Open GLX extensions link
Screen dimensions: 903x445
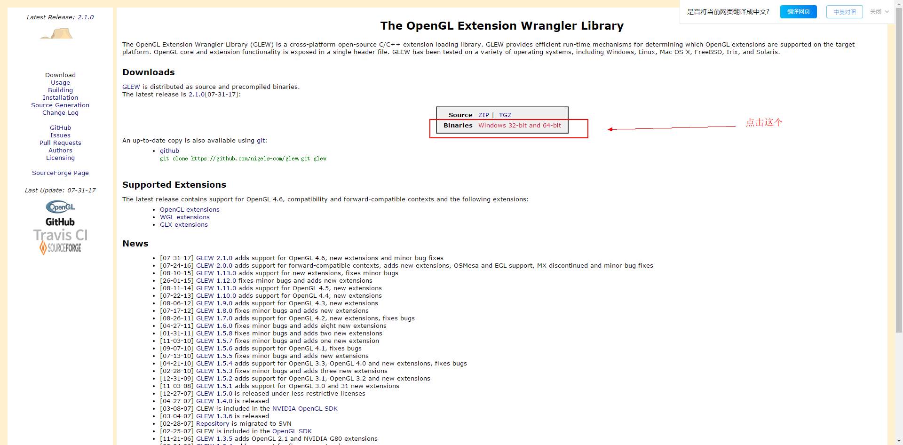(x=184, y=225)
